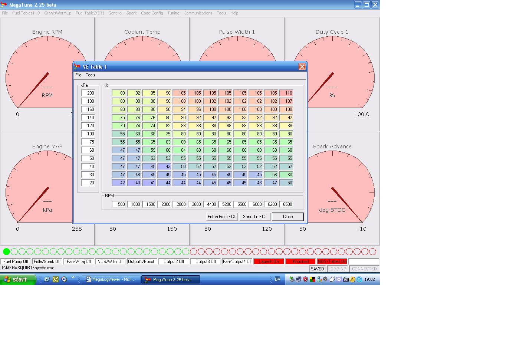
Task: Open File menu in VE Table 1 dialog
Action: (x=78, y=75)
